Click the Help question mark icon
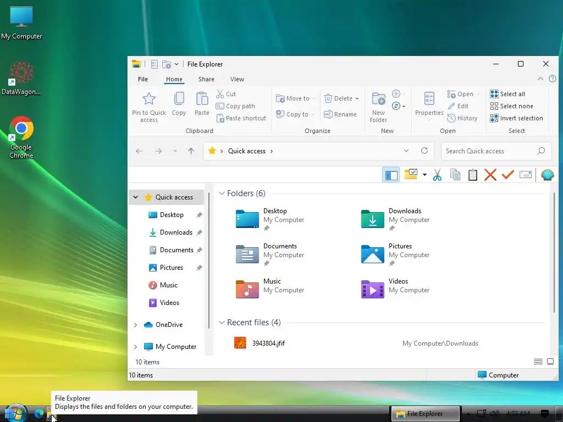This screenshot has width=563, height=422. pos(553,79)
